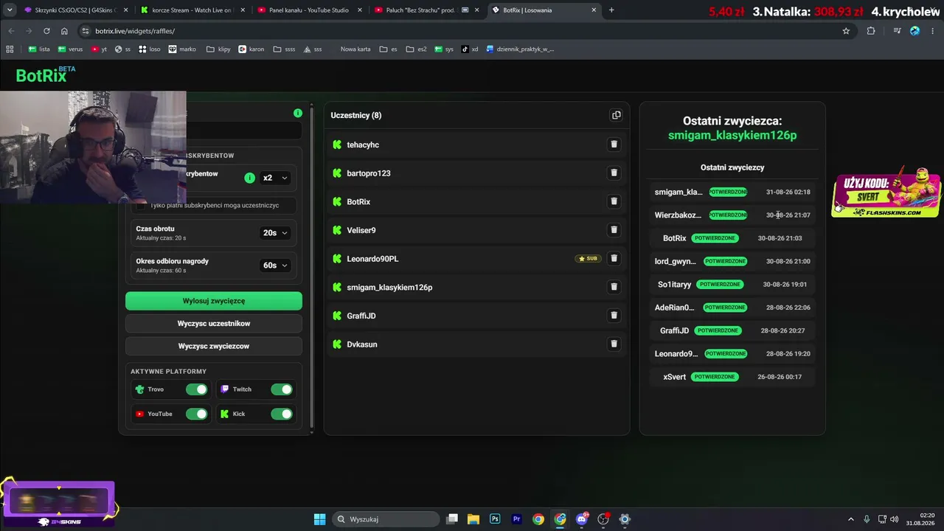Image resolution: width=944 pixels, height=531 pixels.
Task: Open a new browser tab
Action: tap(611, 10)
